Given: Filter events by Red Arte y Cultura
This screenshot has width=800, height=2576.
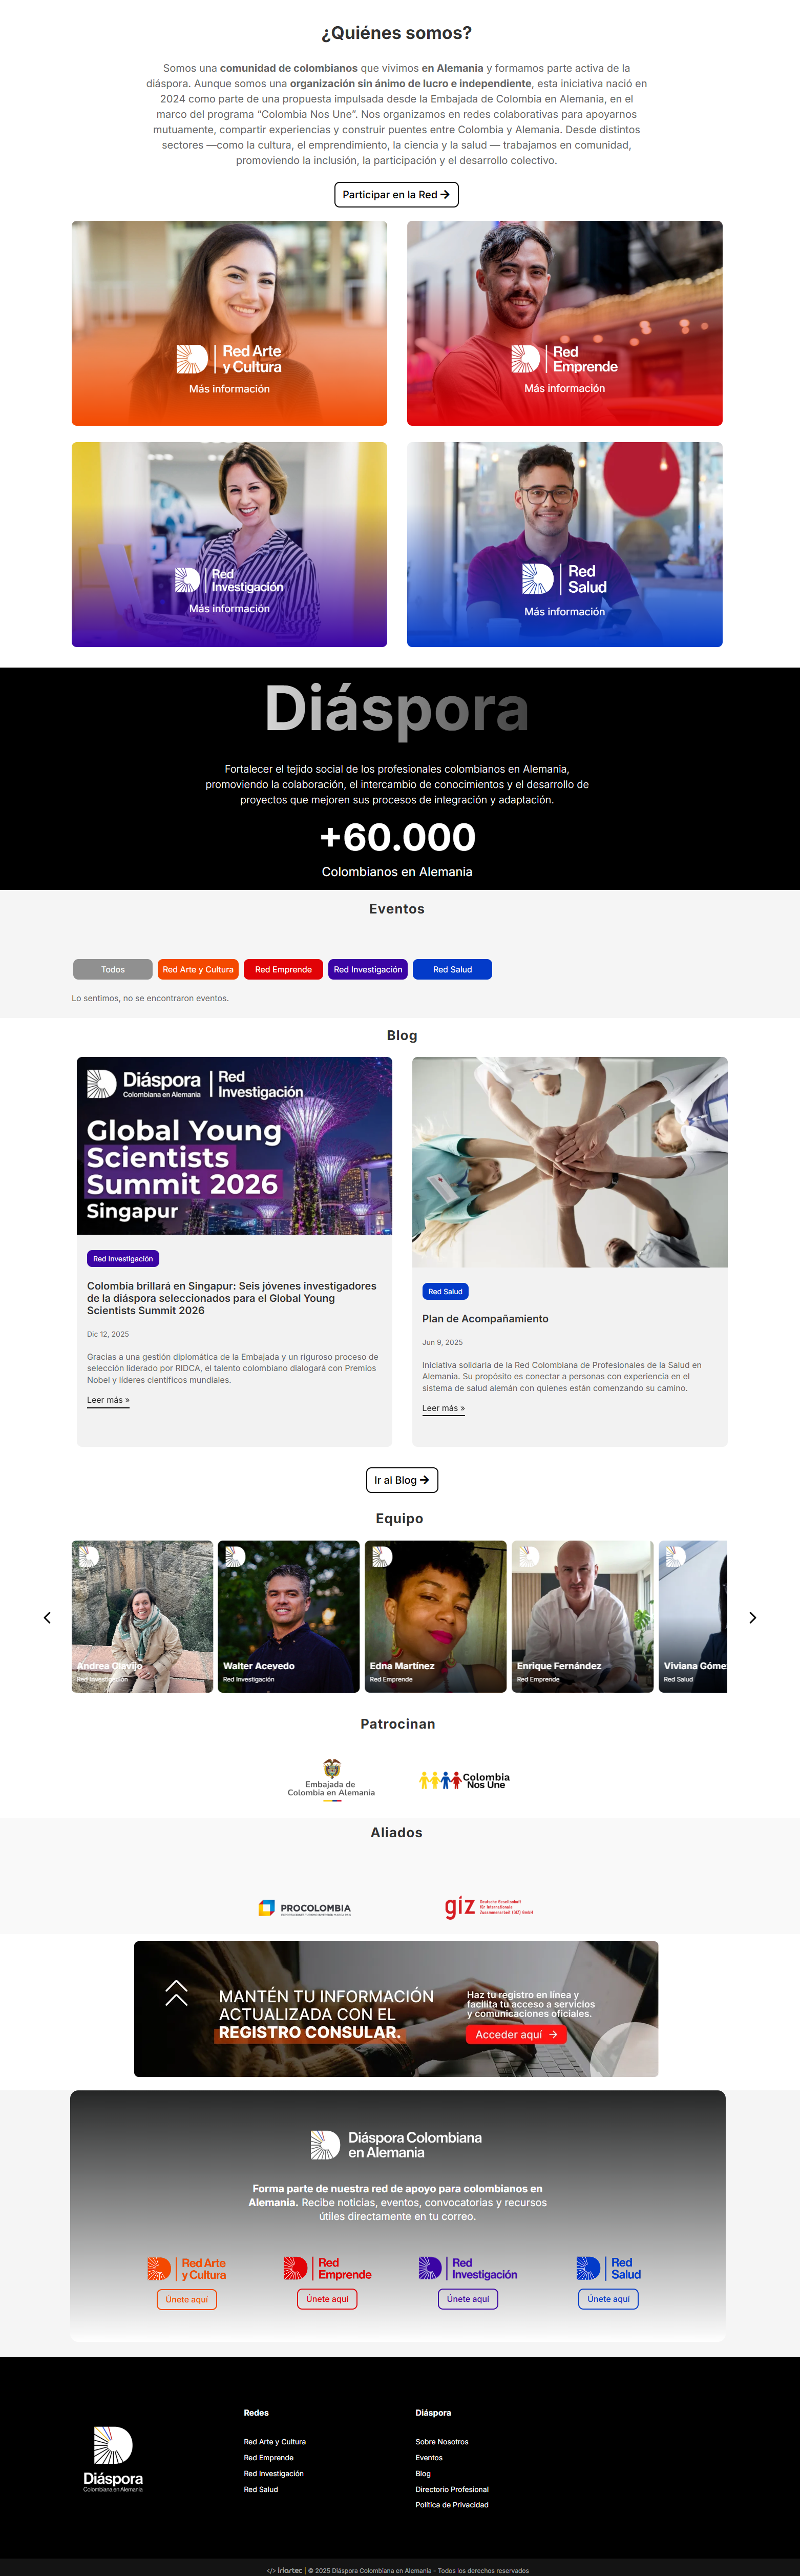Looking at the screenshot, I should click(x=198, y=969).
